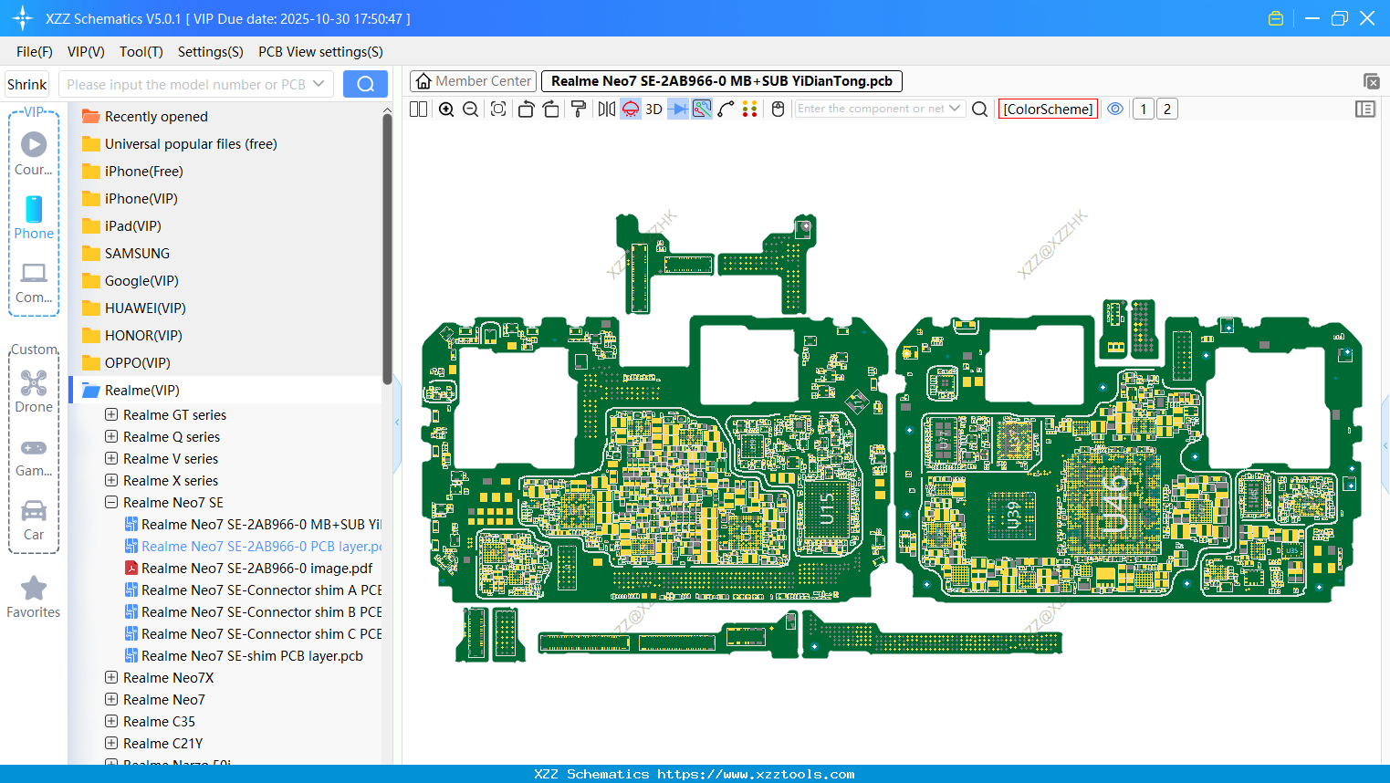Open the ColorScheme options
The image size is (1390, 783).
(x=1048, y=109)
